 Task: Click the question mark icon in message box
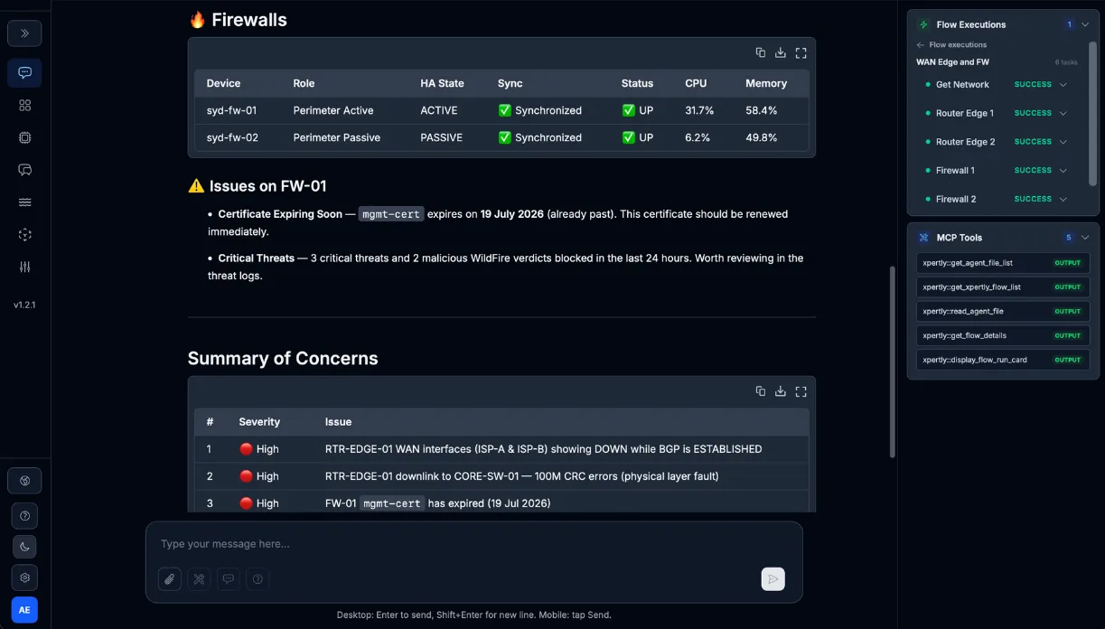(x=258, y=579)
